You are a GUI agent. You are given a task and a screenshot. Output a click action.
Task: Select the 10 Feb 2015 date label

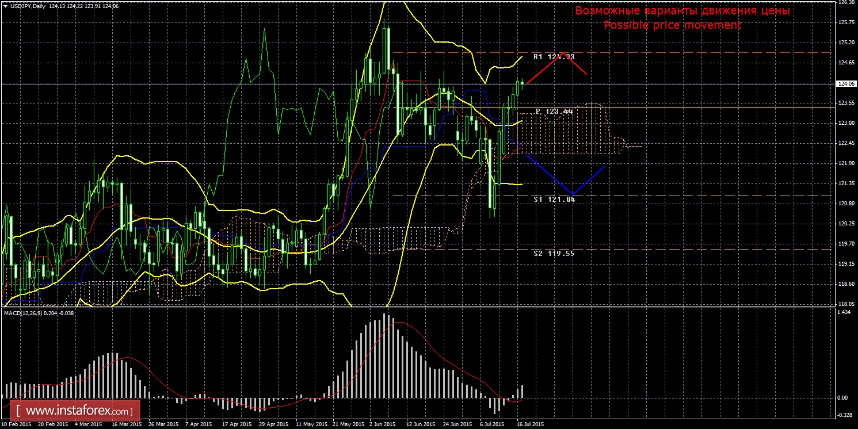[x=16, y=424]
